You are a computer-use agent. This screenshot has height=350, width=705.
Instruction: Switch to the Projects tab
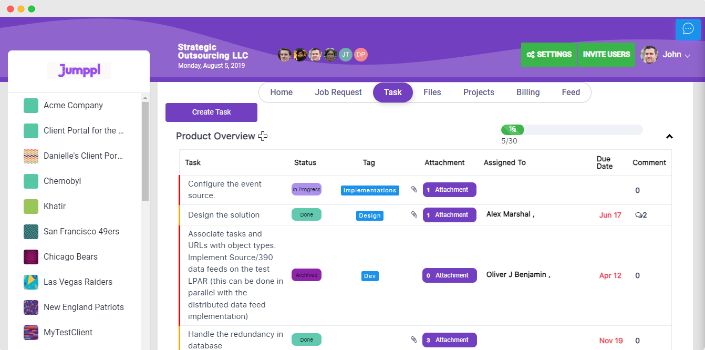point(478,92)
